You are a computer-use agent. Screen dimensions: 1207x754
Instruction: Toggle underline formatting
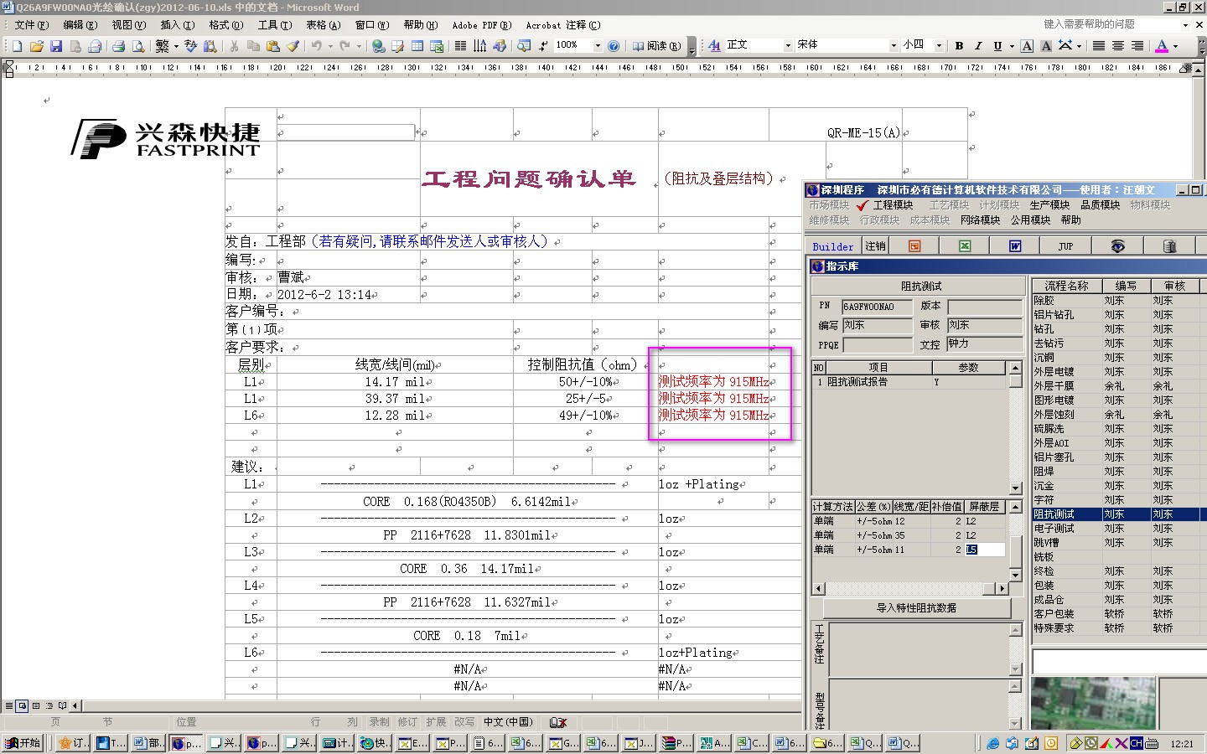(997, 45)
